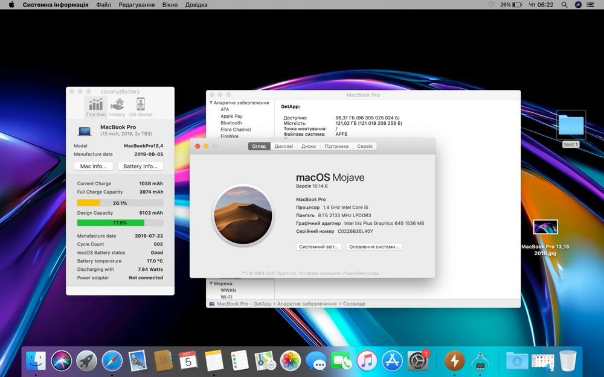Select Fibre Channel in the sidebar
Image resolution: width=604 pixels, height=377 pixels.
236,130
